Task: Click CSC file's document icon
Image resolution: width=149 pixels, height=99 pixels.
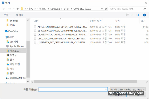Action: [x=35, y=38]
